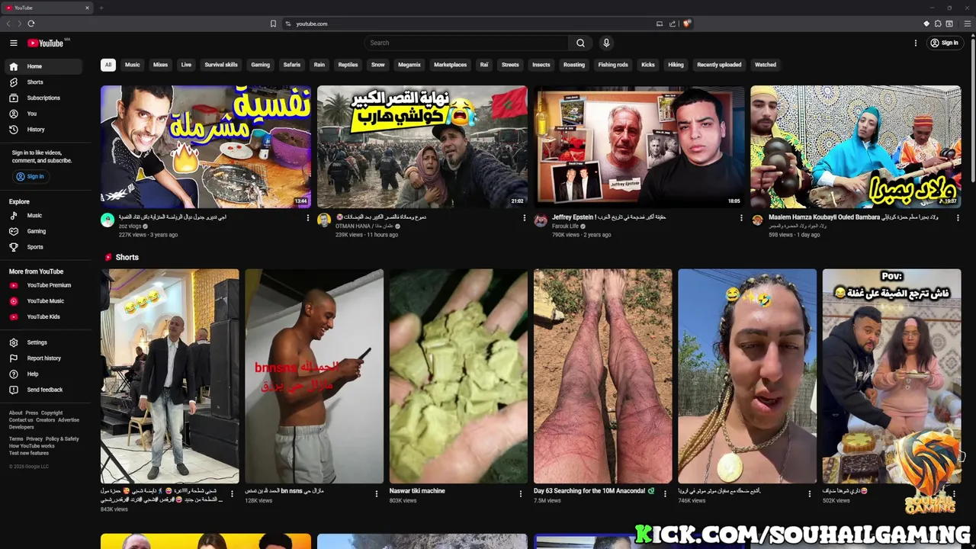
Task: Focus the YouTube search field
Action: pos(466,43)
